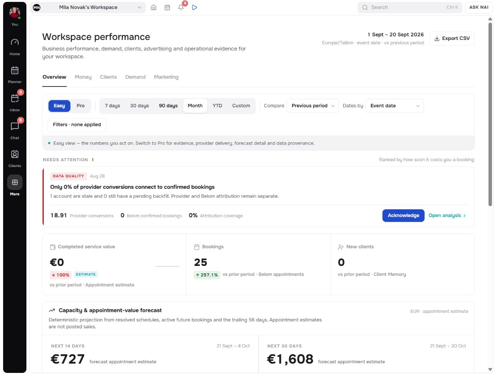Select the 90 days range
497x376 pixels.
coord(168,106)
